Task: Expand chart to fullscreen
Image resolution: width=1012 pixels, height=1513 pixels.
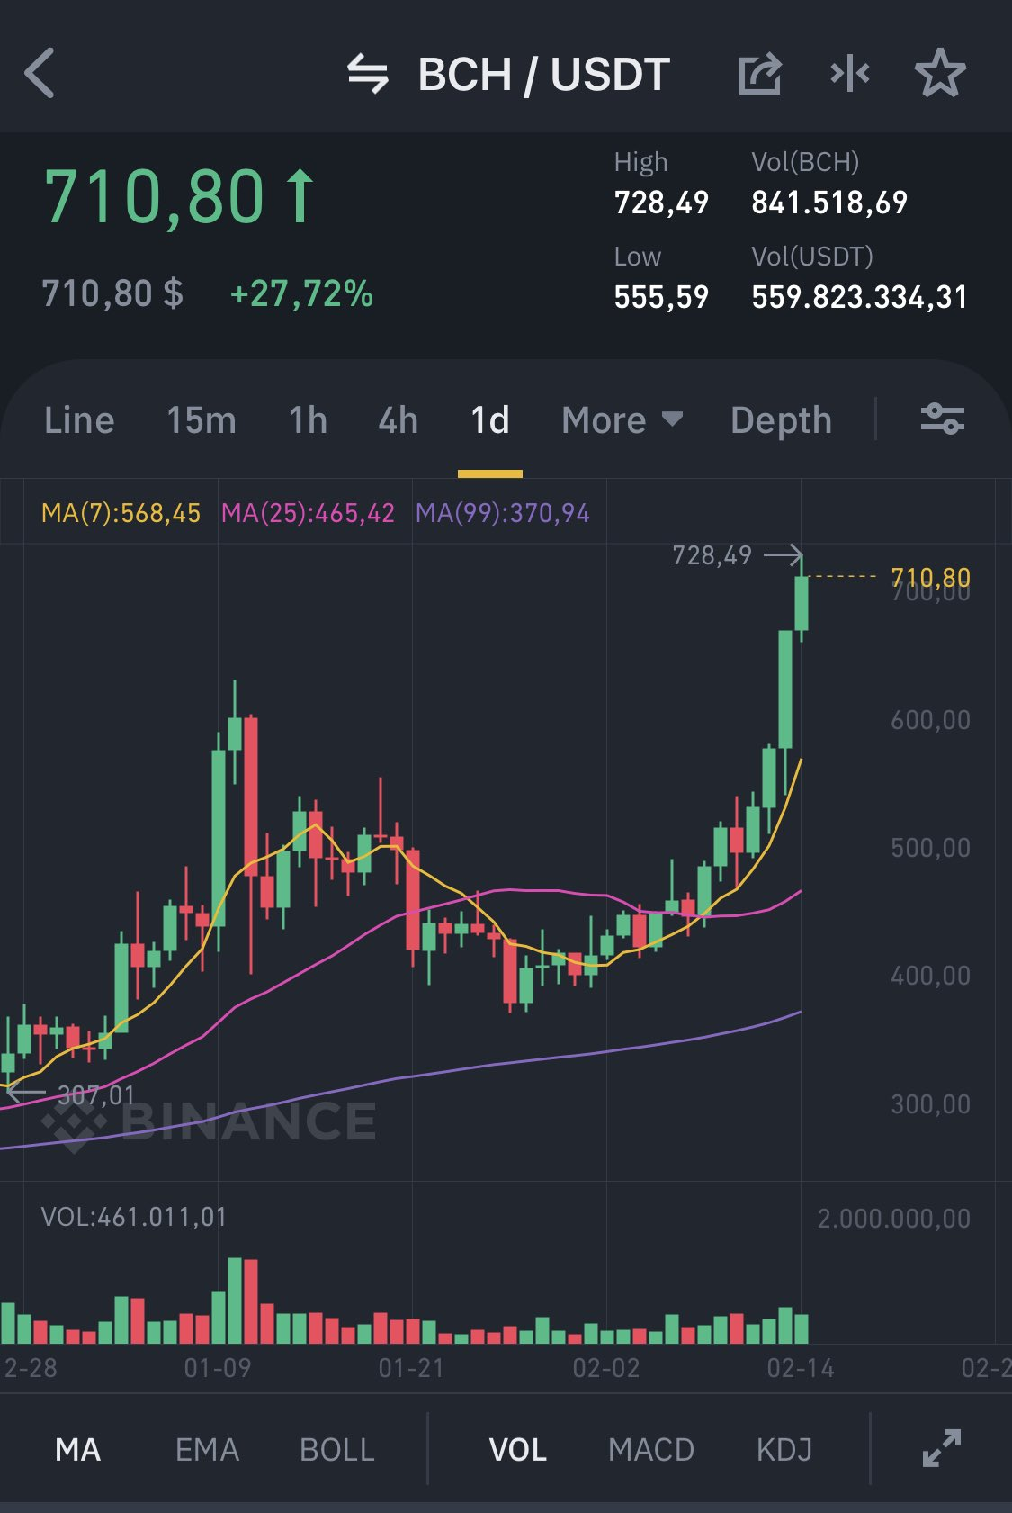Action: coord(942,1448)
